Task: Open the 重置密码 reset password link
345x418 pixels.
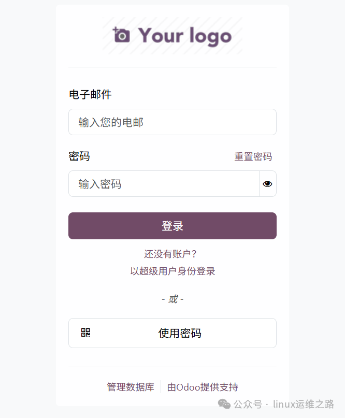Action: [x=253, y=156]
